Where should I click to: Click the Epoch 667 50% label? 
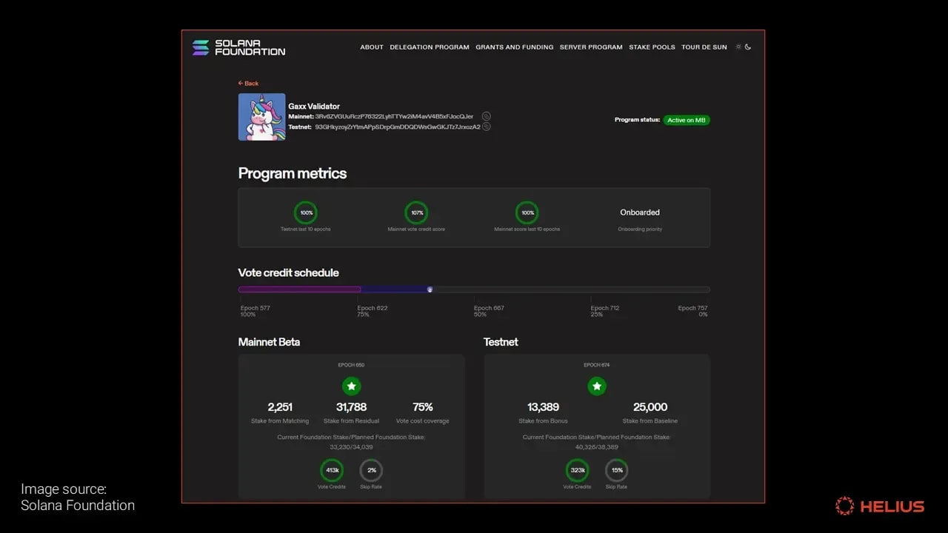point(490,311)
